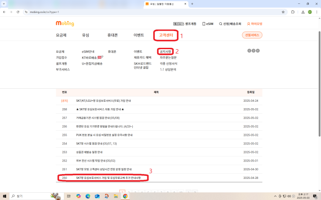Open notice 255 PUK 번호 분실
Image resolution: width=321 pixels, height=200 pixels.
click(104, 135)
